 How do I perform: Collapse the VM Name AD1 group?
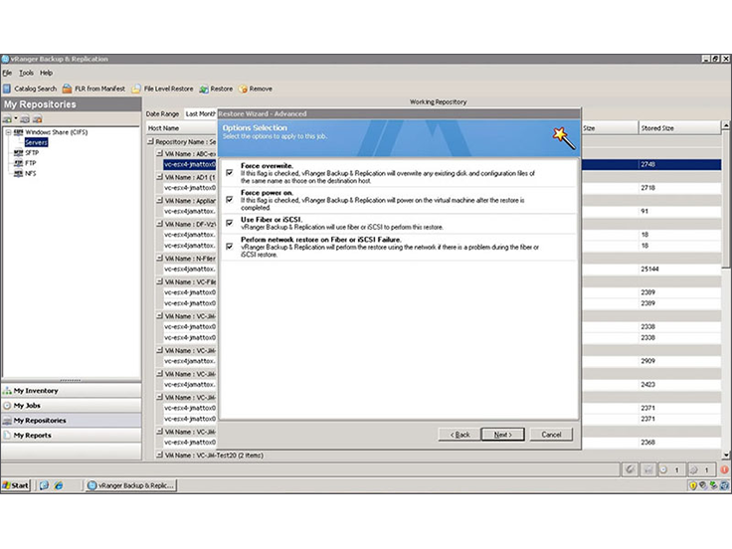coord(160,177)
